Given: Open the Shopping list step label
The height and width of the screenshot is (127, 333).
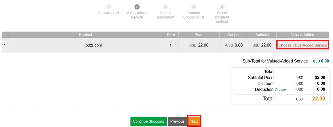Looking at the screenshot, I should [x=109, y=13].
